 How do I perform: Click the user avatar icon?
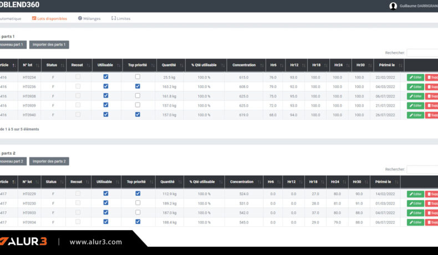tap(393, 6)
